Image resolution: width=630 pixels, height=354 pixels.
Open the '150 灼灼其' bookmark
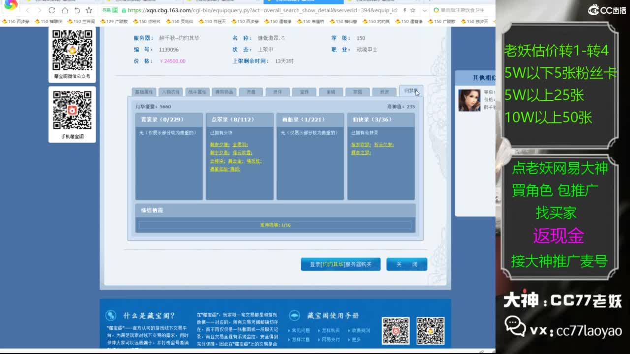(x=376, y=22)
